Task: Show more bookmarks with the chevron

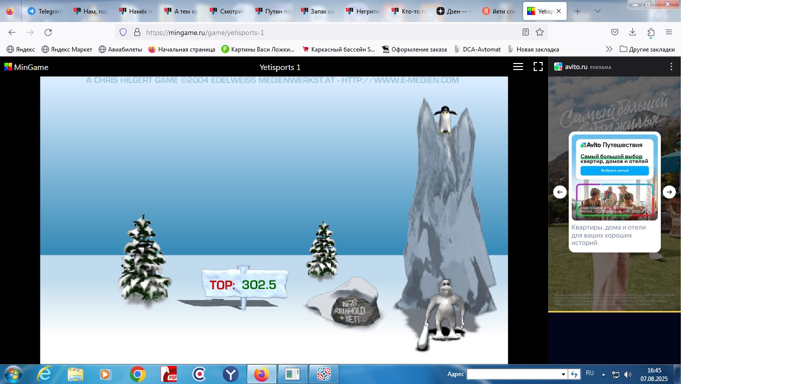Action: [609, 49]
